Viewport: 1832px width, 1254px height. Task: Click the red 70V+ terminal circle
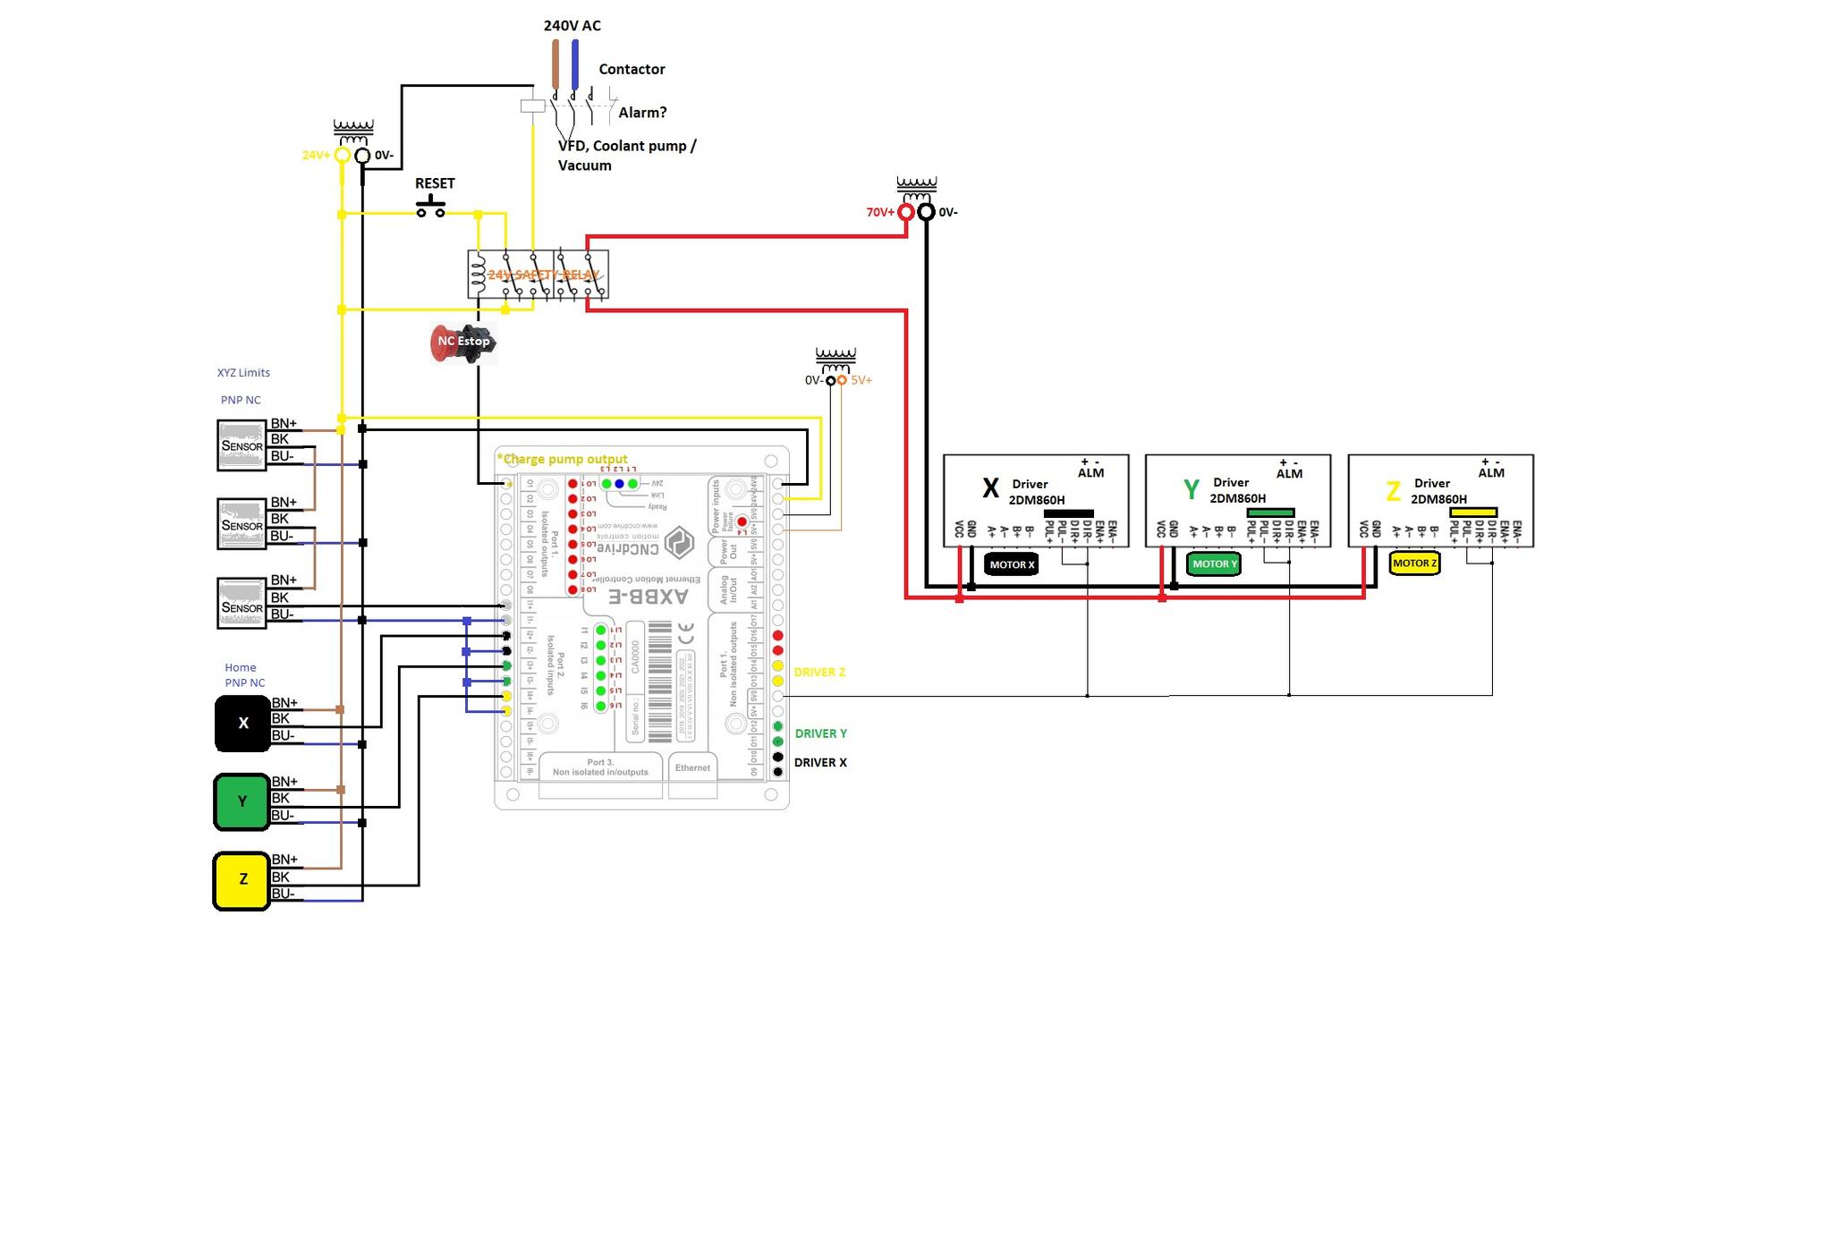pyautogui.click(x=906, y=212)
